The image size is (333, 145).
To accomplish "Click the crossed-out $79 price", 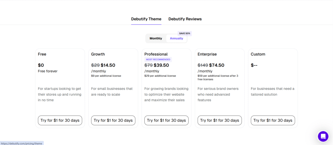I will tap(149, 65).
